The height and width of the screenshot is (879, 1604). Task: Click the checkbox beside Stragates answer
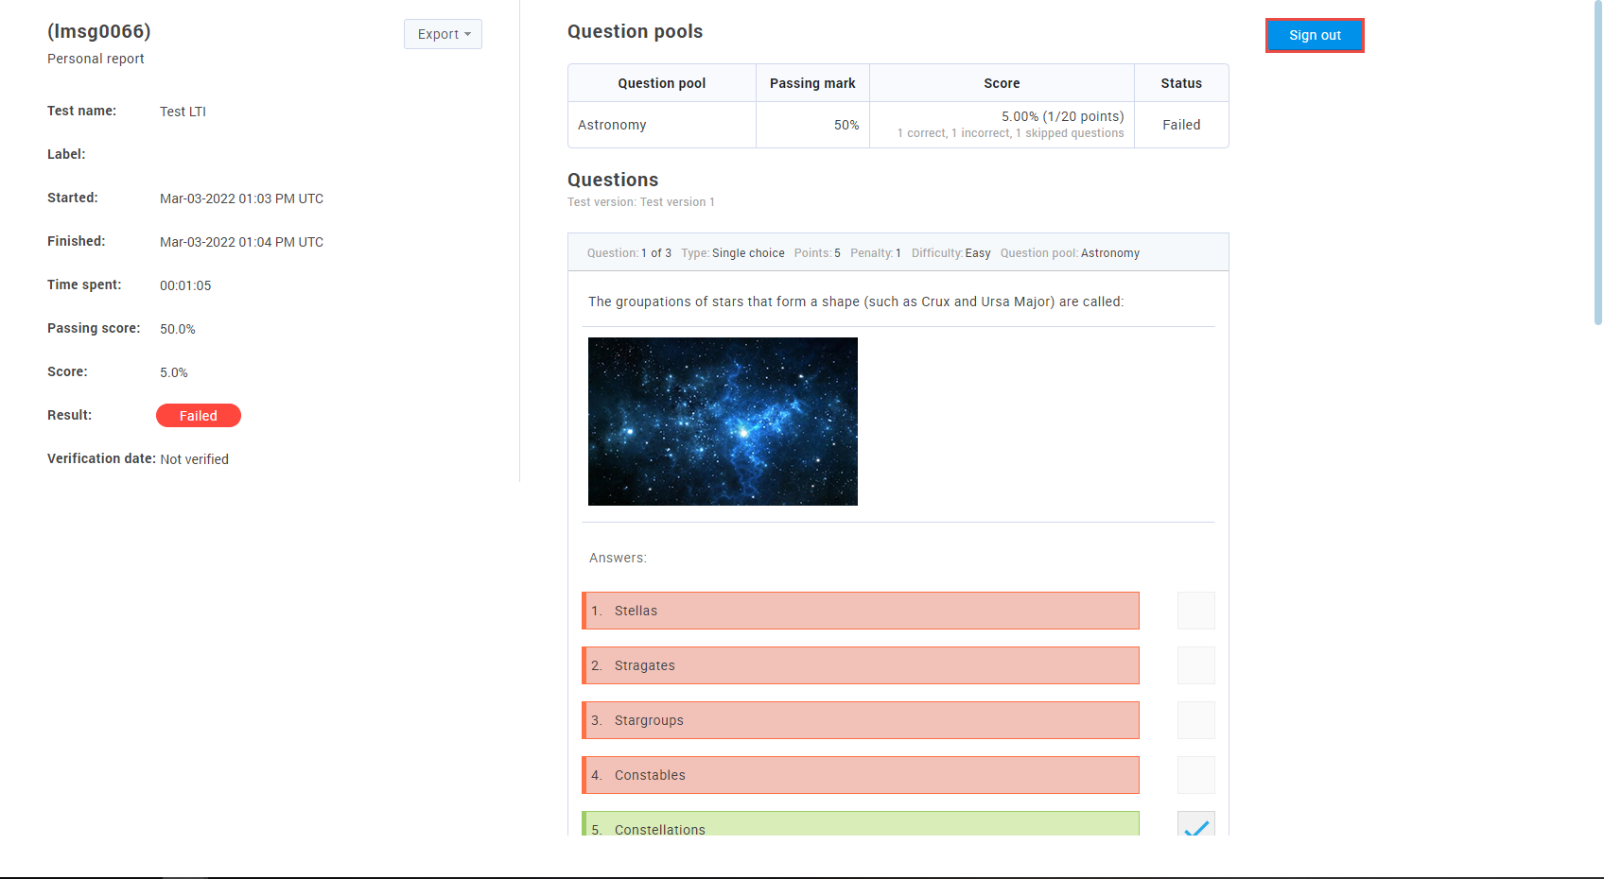click(x=1195, y=665)
